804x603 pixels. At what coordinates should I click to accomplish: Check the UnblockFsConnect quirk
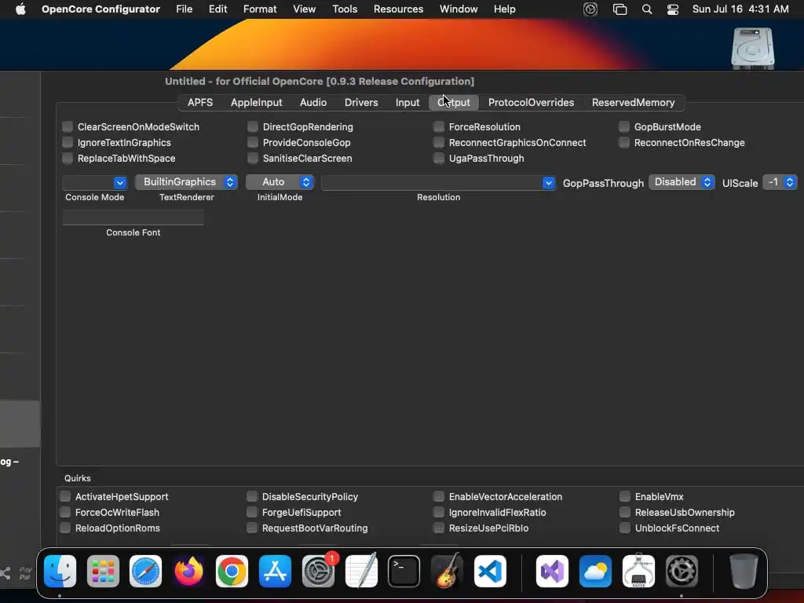pyautogui.click(x=624, y=528)
